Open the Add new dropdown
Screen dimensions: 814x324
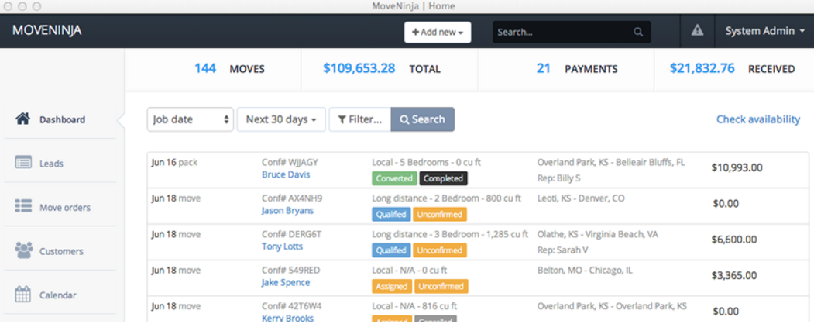[x=438, y=33]
